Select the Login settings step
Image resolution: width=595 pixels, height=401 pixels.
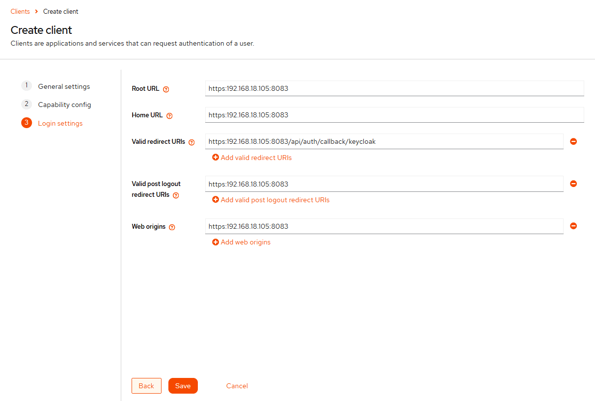point(52,123)
